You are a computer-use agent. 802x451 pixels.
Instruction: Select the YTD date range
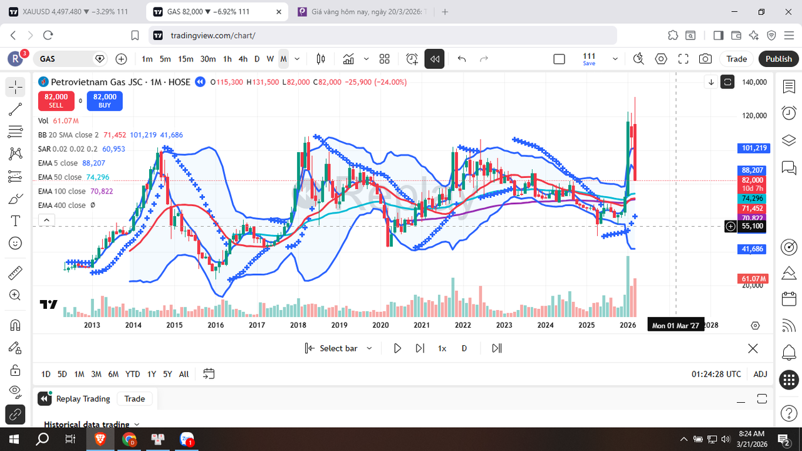(132, 374)
